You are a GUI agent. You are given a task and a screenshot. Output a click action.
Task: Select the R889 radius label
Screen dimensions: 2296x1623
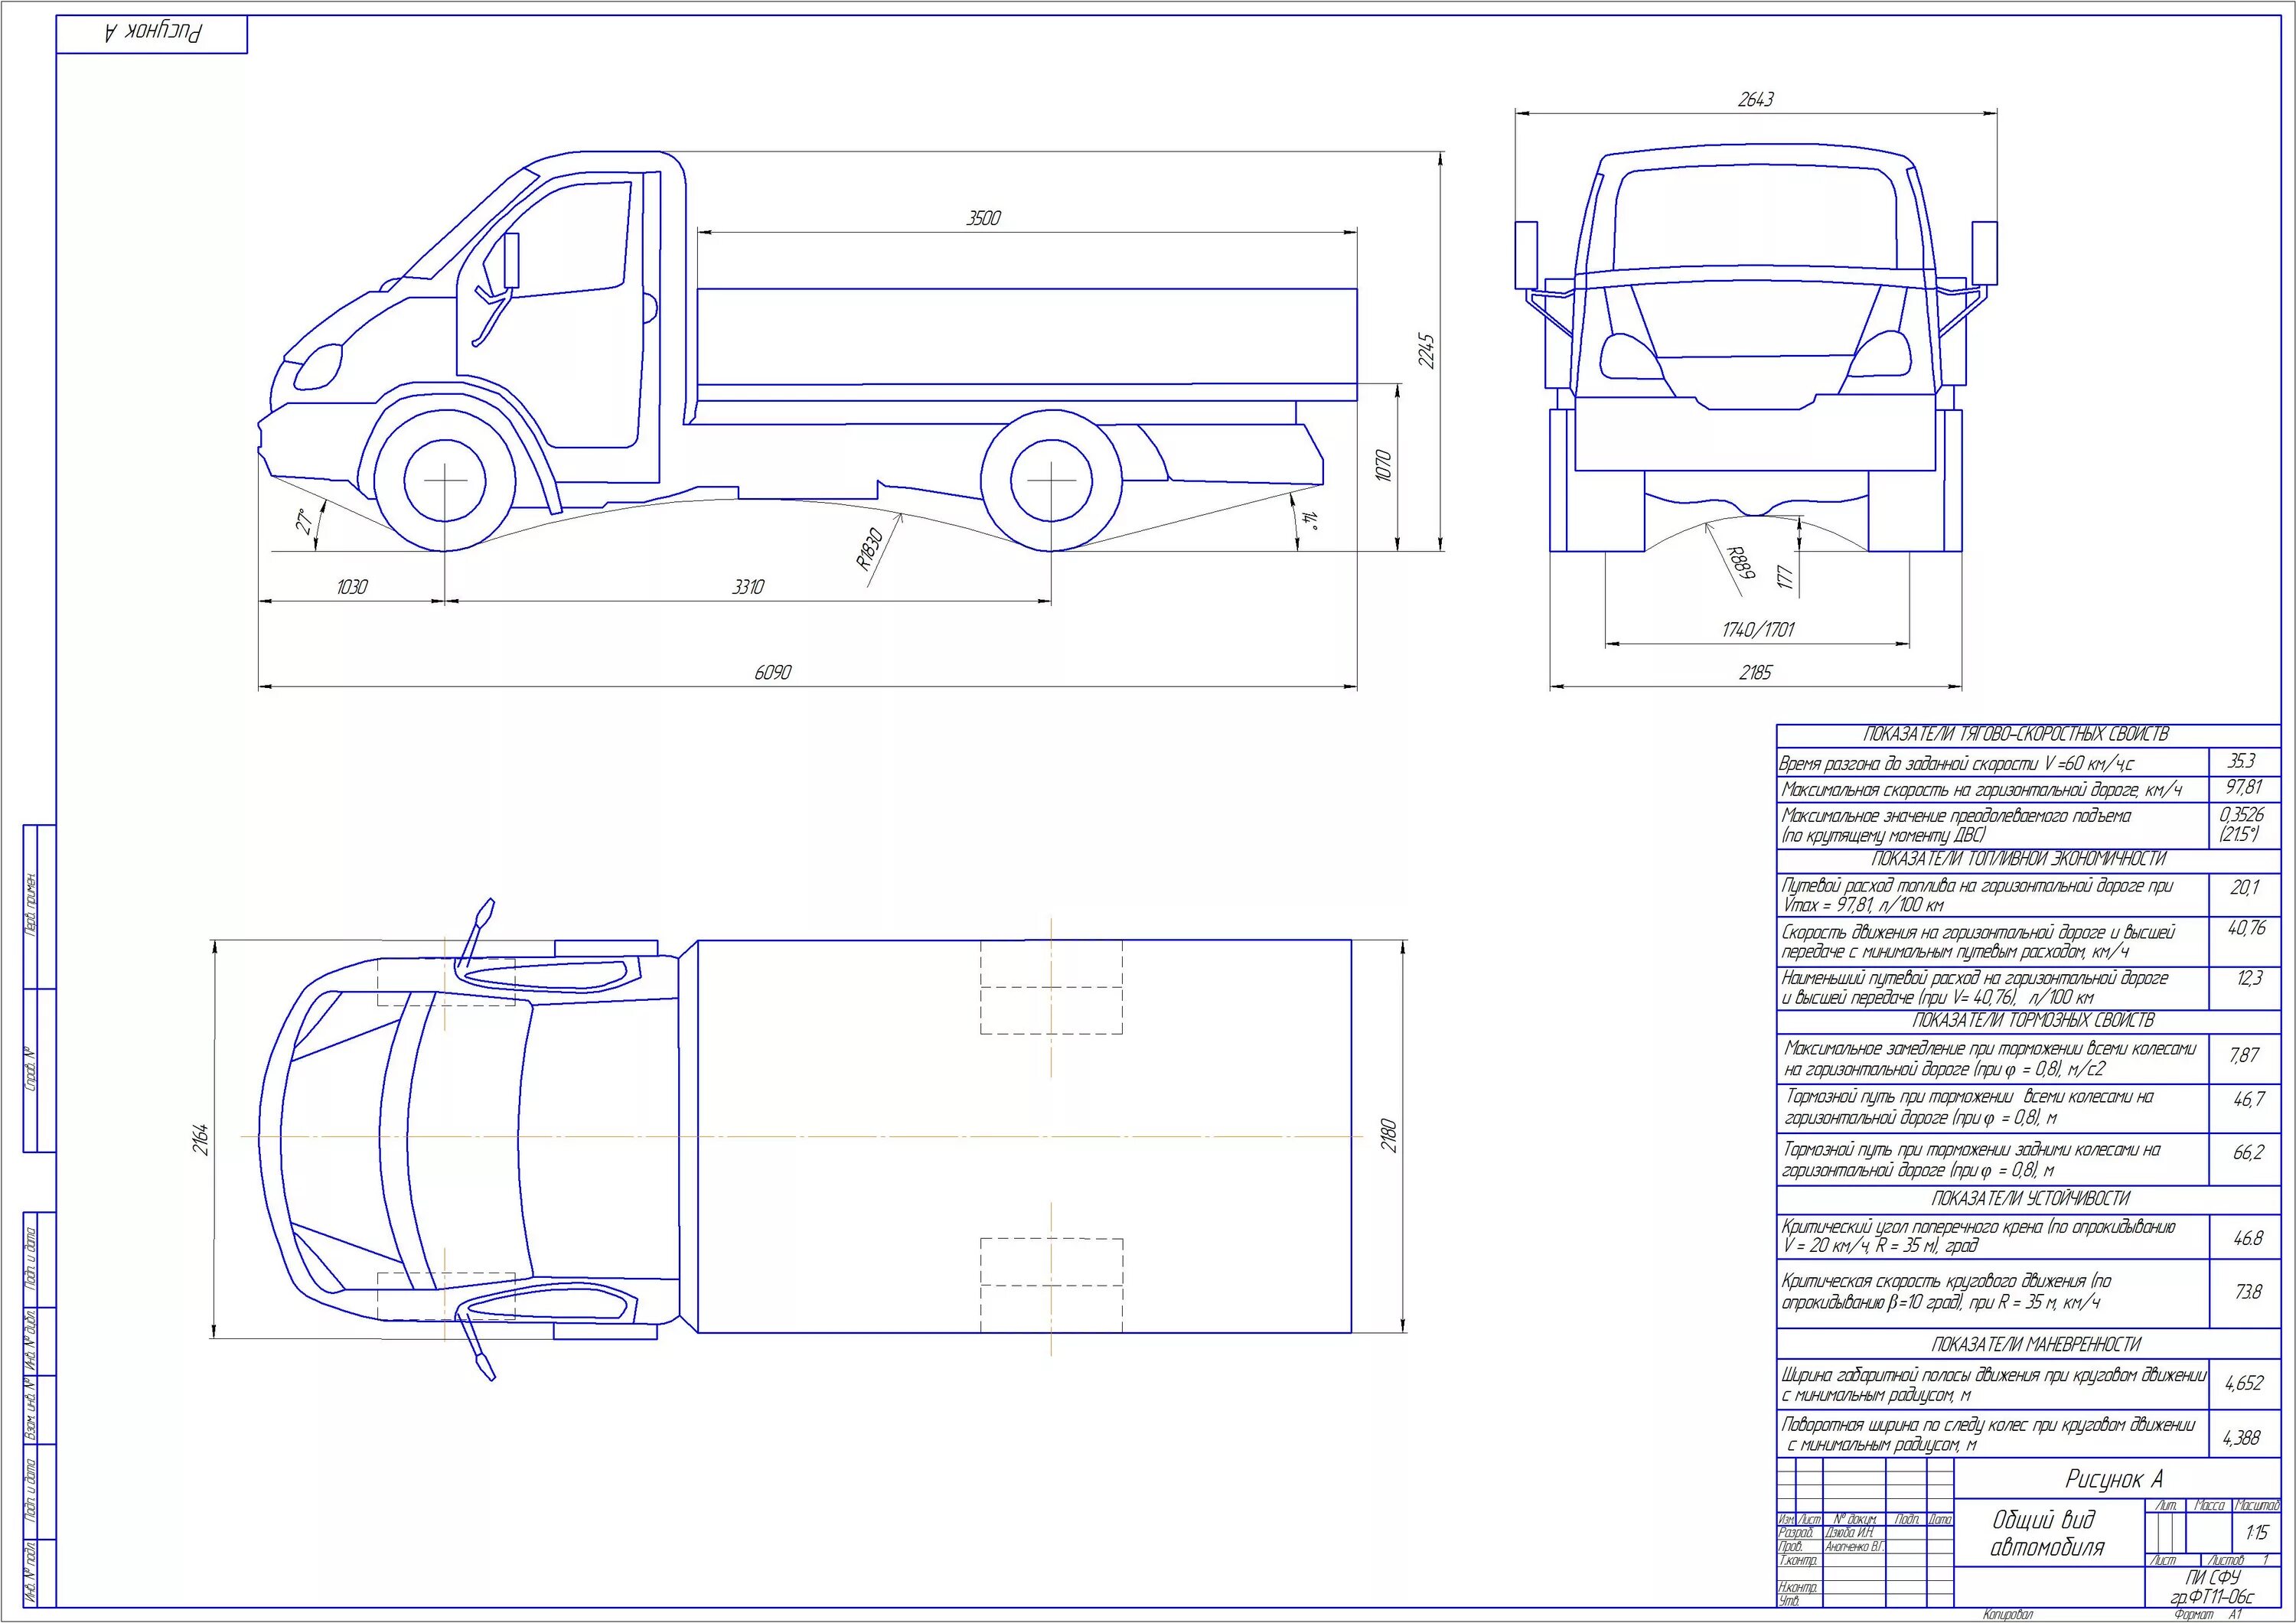pos(1741,564)
